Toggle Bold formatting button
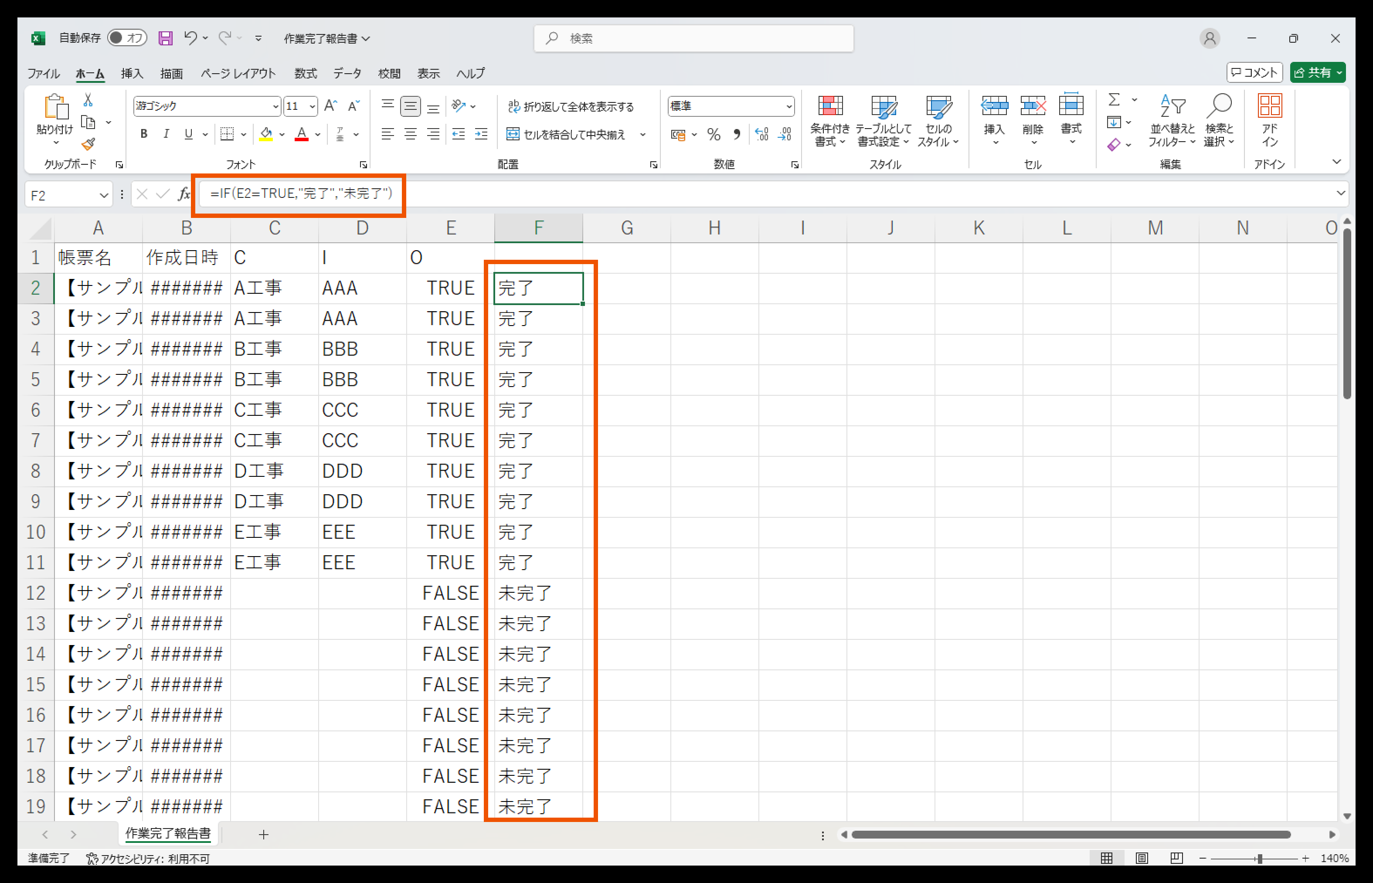1373x883 pixels. [144, 134]
